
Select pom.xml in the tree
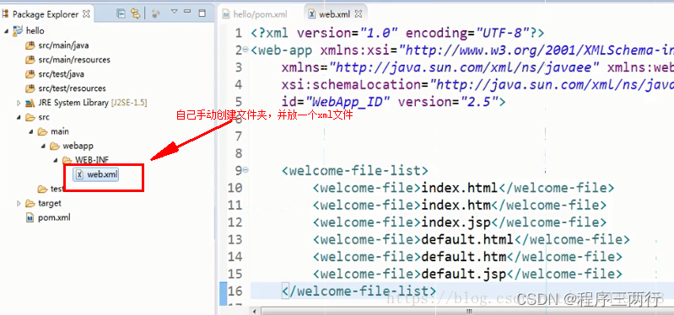54,217
